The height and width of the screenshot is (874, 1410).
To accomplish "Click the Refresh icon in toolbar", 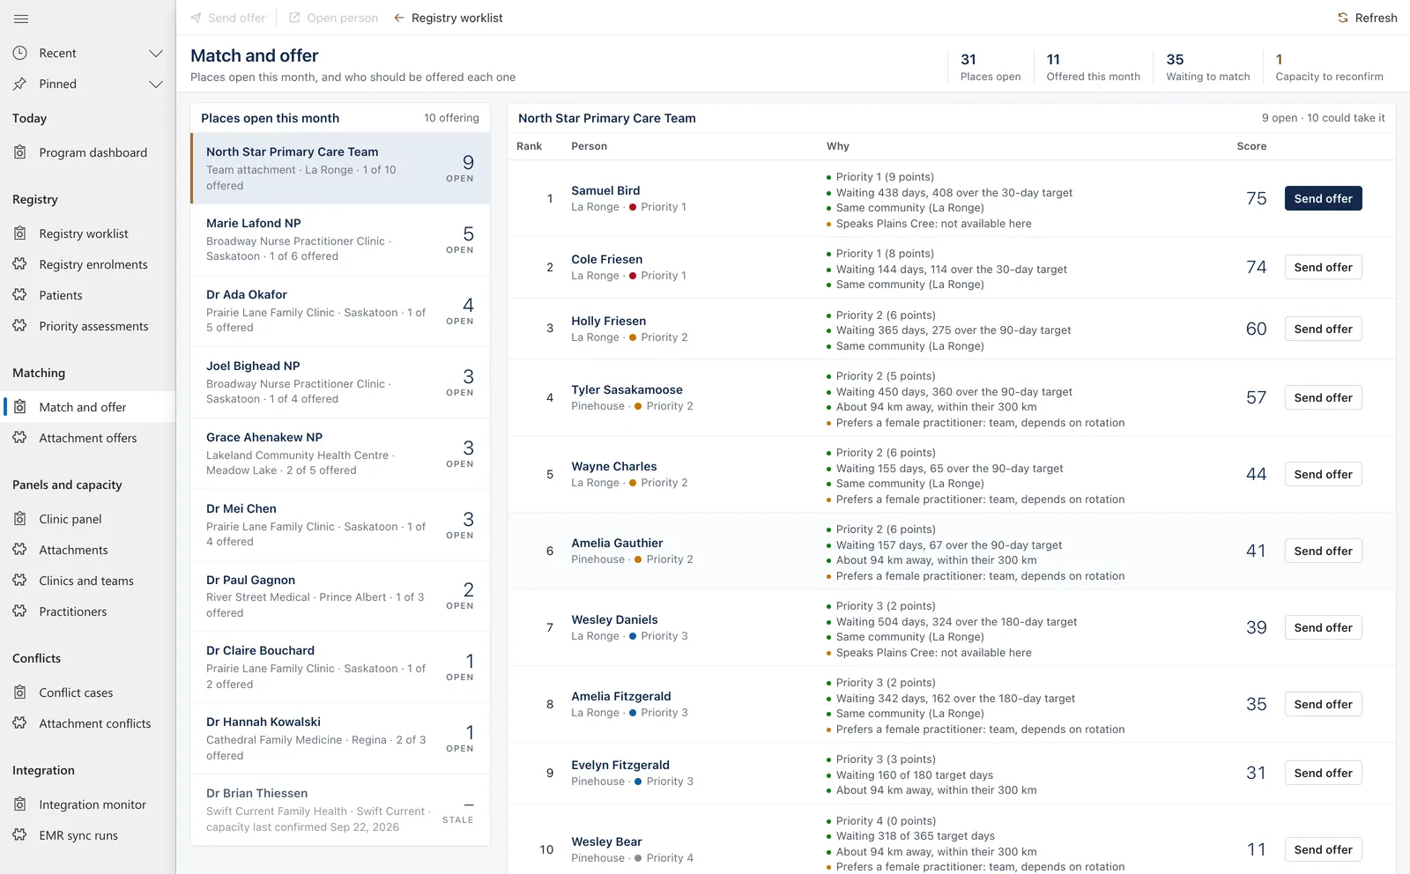I will click(x=1343, y=18).
